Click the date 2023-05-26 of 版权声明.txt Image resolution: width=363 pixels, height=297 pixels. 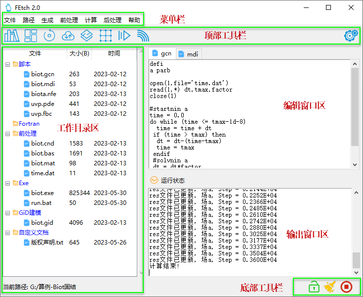tap(110, 243)
